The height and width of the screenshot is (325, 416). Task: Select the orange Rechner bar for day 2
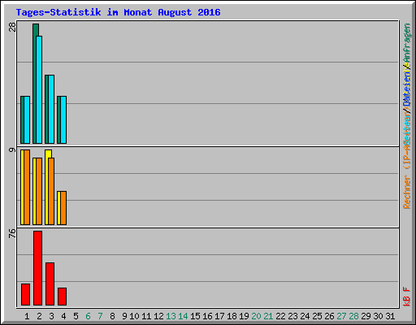39,191
